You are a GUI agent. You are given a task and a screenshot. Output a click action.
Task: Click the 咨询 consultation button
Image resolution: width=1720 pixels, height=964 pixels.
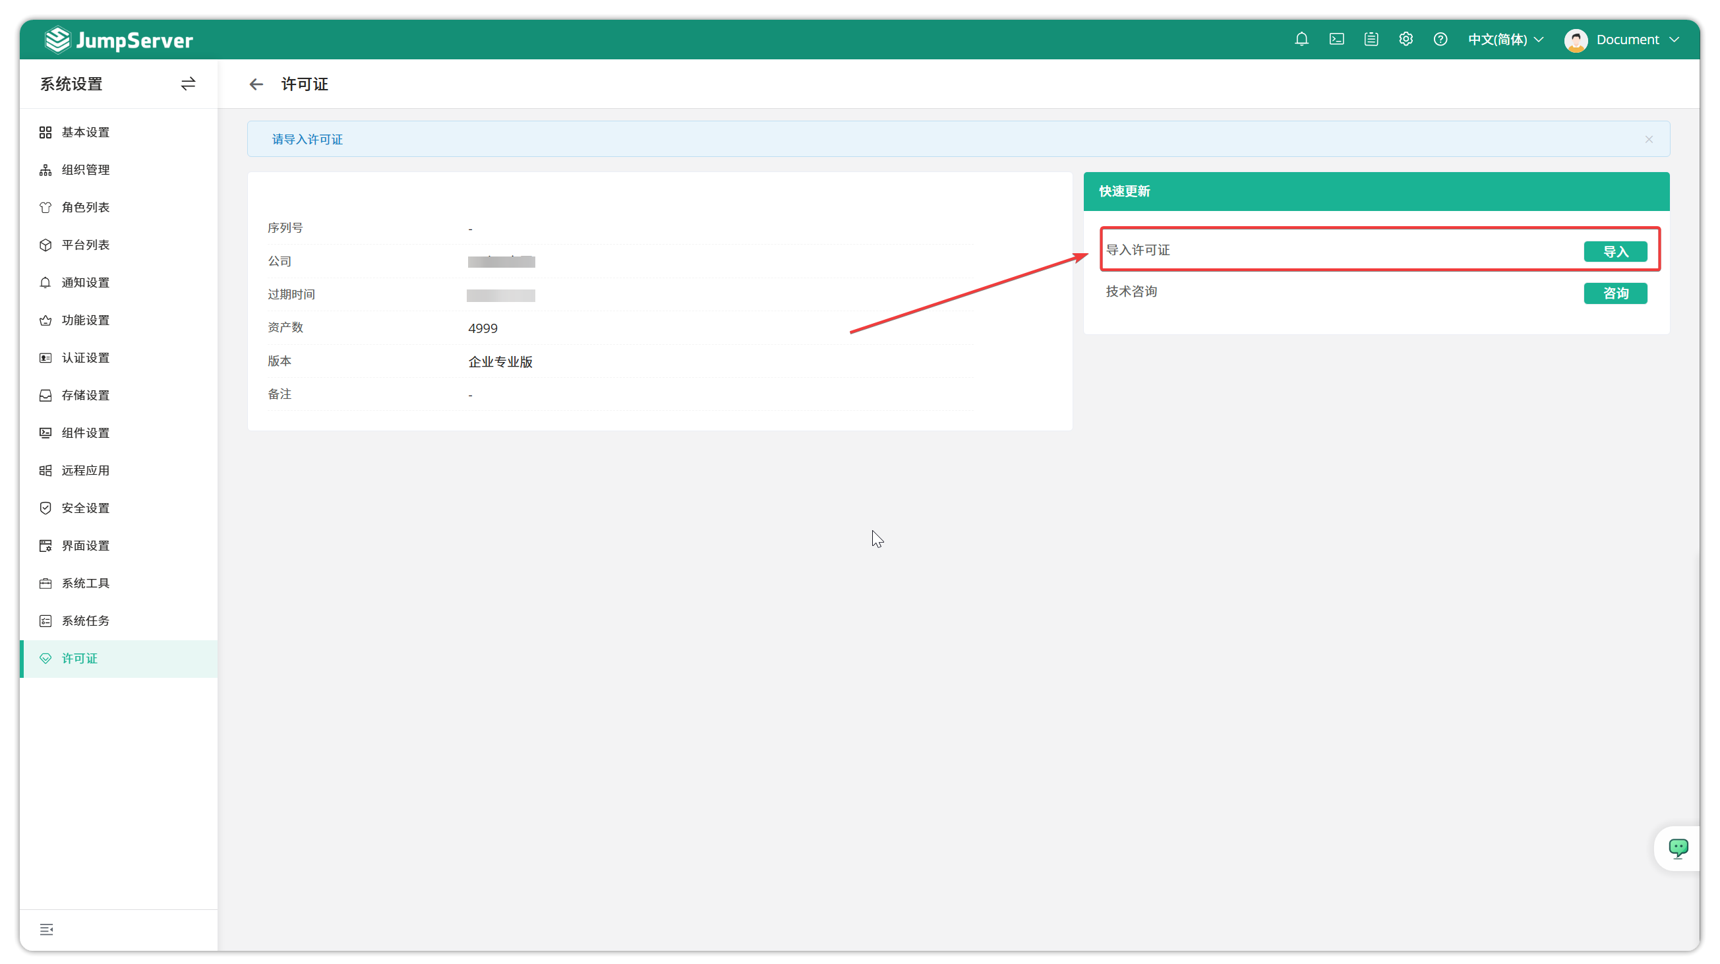click(1615, 293)
